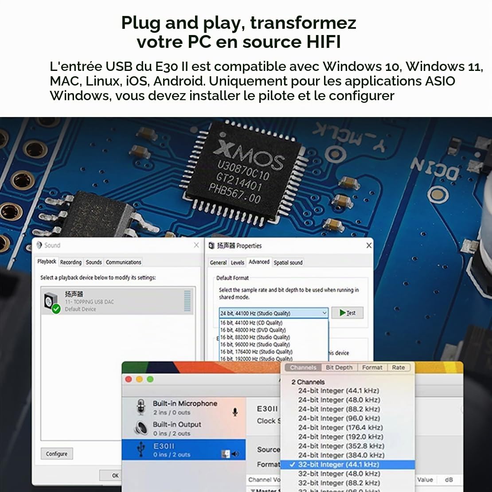Click the Test play button
The width and height of the screenshot is (492, 492).
348,313
